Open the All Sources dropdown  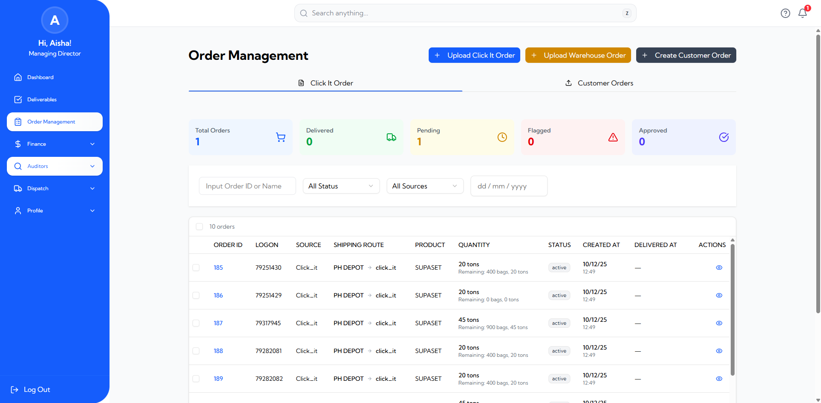[x=425, y=186]
